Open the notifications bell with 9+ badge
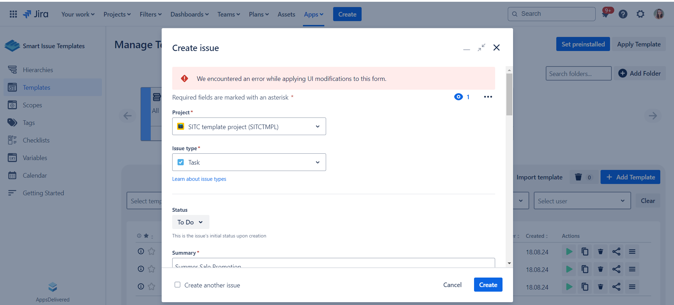Image resolution: width=674 pixels, height=305 pixels. tap(605, 14)
